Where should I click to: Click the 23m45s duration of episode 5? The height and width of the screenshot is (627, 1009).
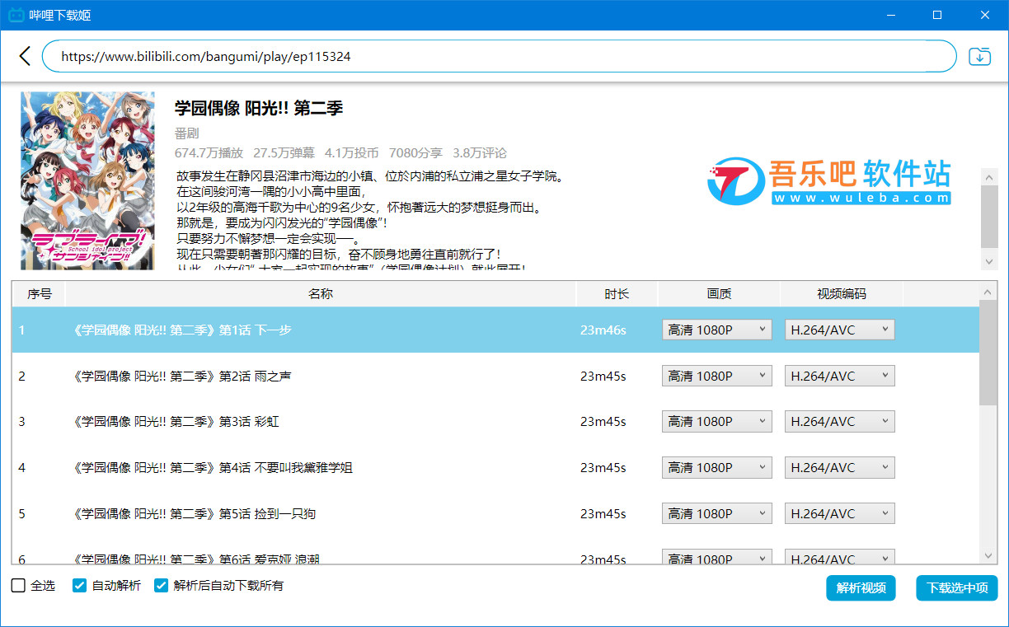tap(603, 513)
